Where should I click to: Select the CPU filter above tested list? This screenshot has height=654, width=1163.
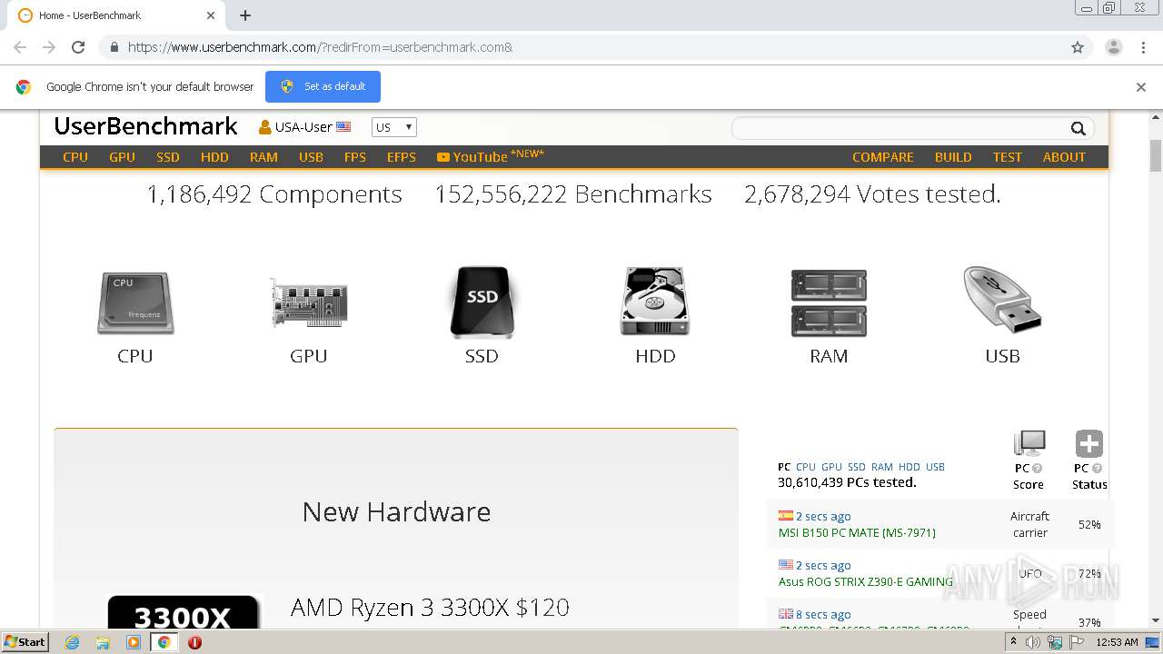tap(806, 467)
